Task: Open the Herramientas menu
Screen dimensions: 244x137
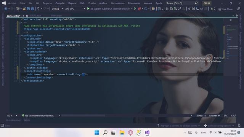Action: [x=118, y=3]
